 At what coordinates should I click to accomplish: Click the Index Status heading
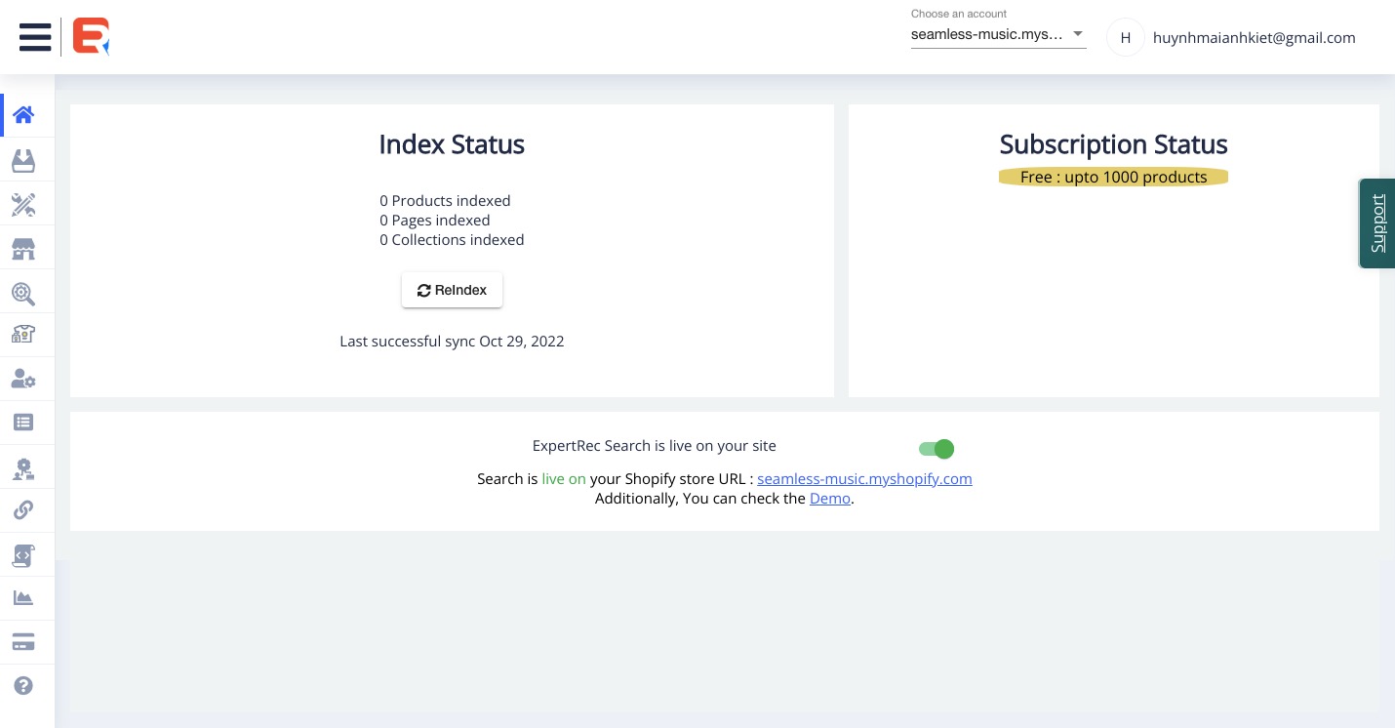(x=452, y=144)
